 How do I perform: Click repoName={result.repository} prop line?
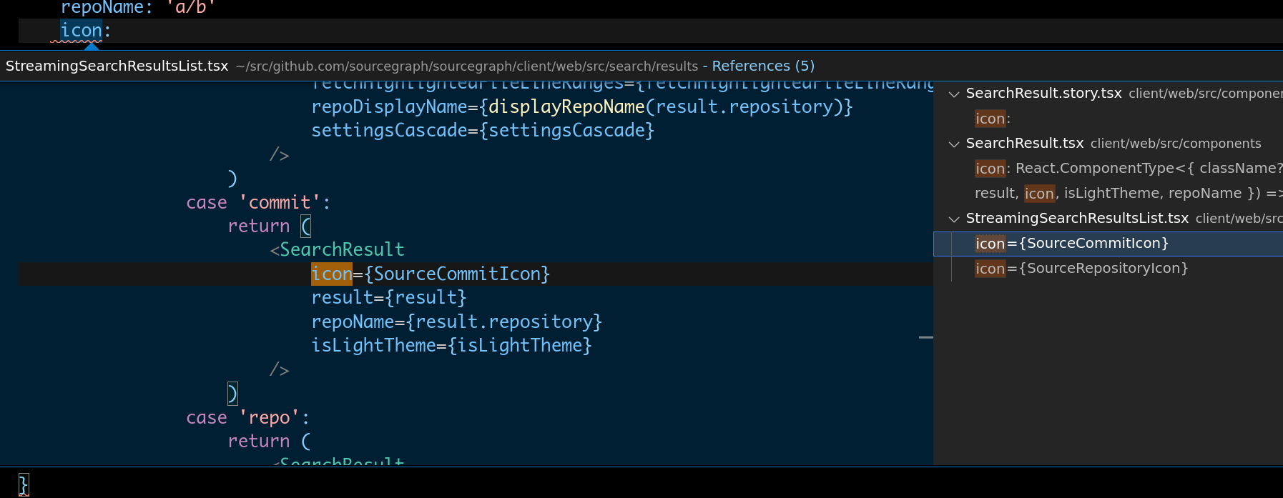click(457, 322)
